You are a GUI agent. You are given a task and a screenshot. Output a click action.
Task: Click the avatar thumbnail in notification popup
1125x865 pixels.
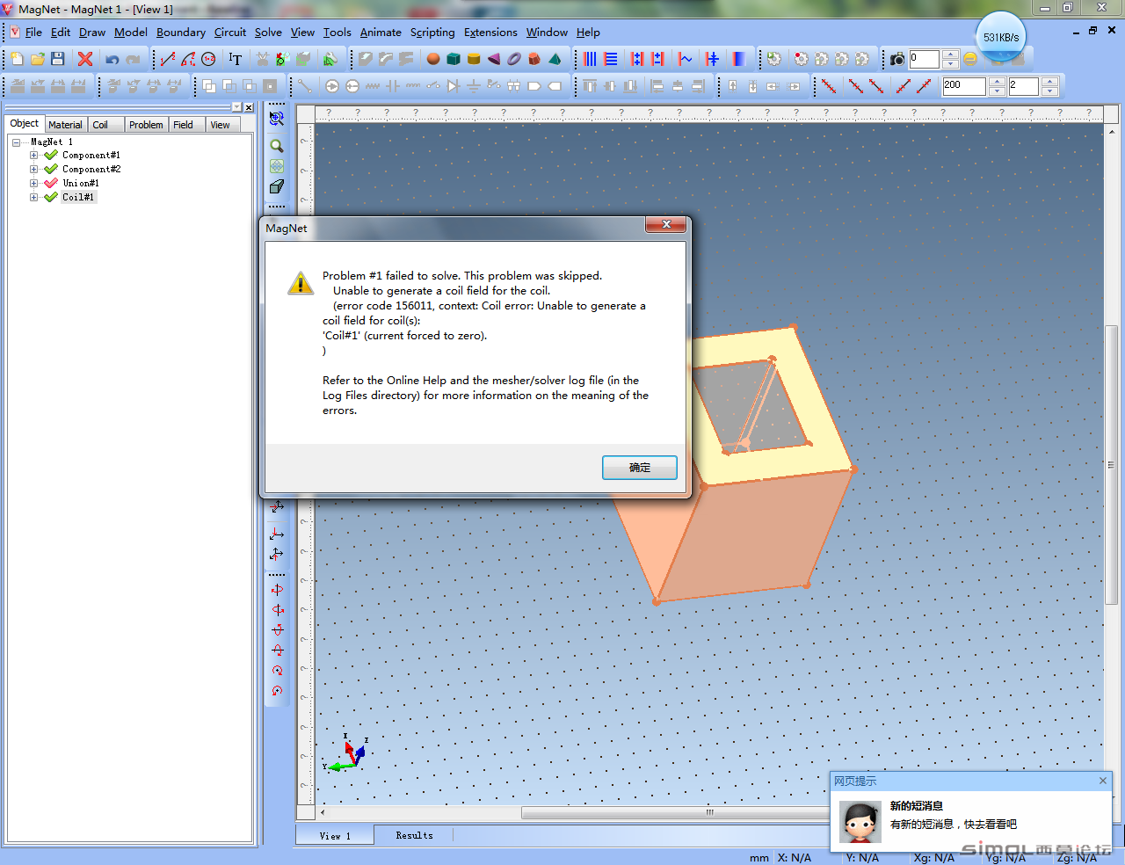point(860,822)
